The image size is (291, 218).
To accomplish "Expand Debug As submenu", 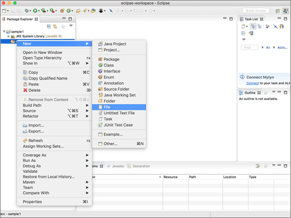I will coord(54,166).
